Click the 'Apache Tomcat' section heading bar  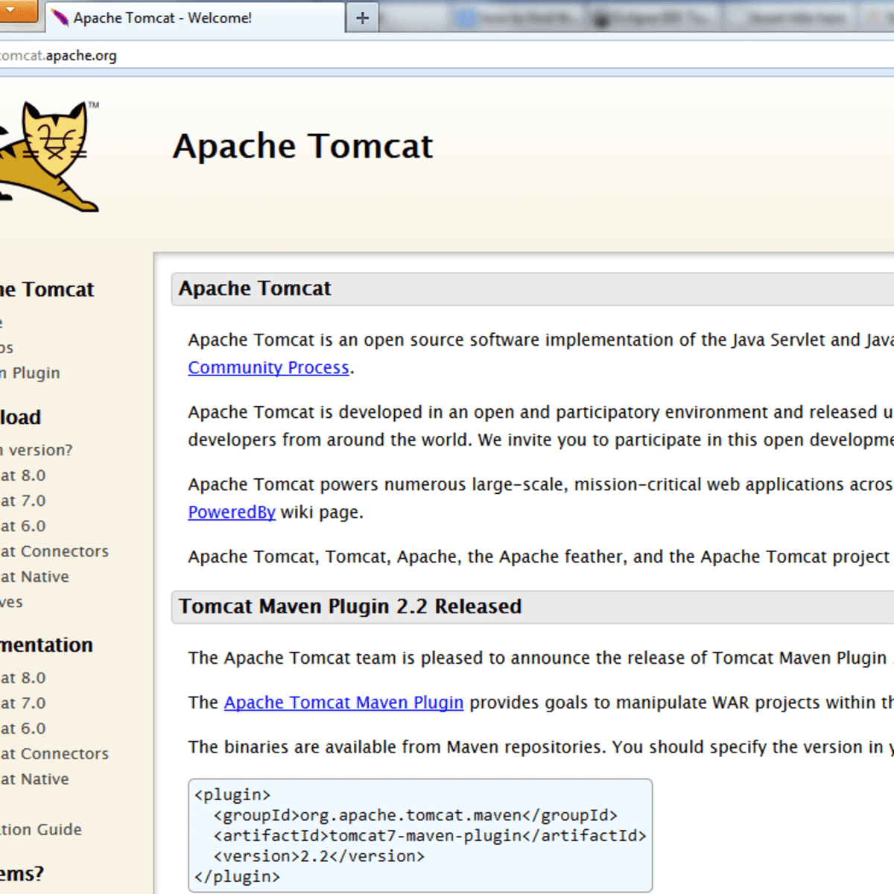[x=533, y=289]
